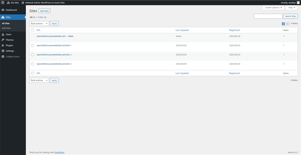
Task: Open the bottom Bulk actions dropdown
Action: (x=39, y=80)
